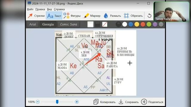Click the zoom slider handle

click(x=57, y=102)
